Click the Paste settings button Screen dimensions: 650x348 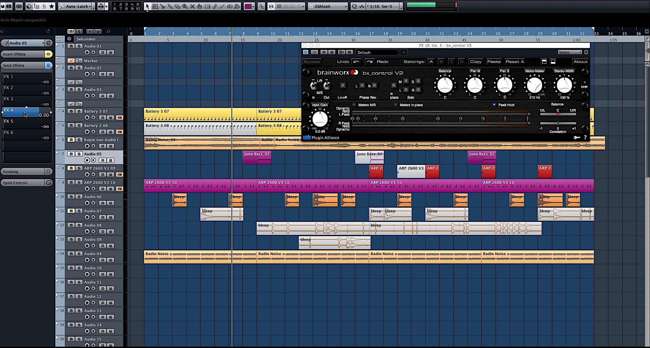(494, 61)
